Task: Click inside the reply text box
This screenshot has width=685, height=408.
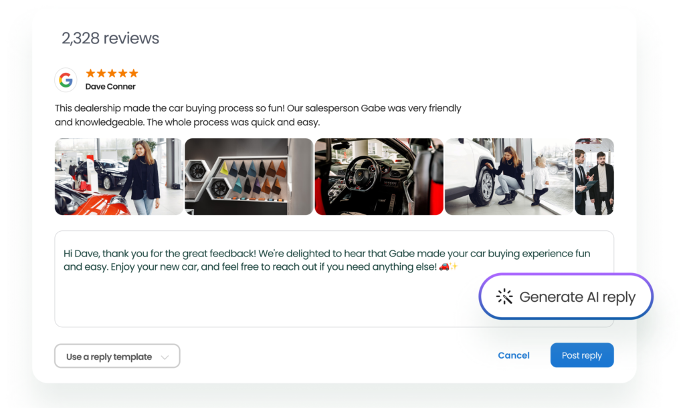Action: [x=334, y=279]
